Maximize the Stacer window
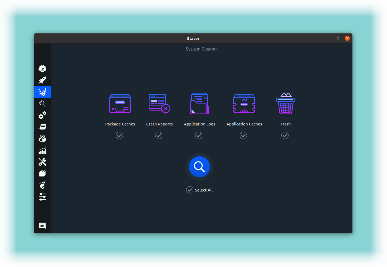Image resolution: width=387 pixels, height=267 pixels. click(x=338, y=38)
